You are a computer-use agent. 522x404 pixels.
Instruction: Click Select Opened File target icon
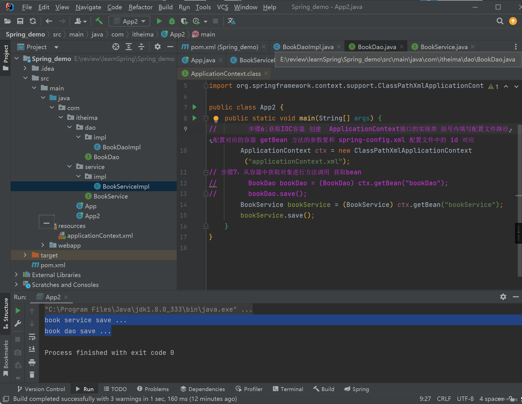(116, 47)
